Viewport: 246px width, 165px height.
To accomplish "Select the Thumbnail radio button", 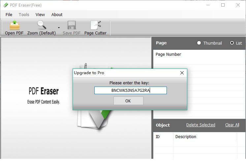I will (x=199, y=43).
